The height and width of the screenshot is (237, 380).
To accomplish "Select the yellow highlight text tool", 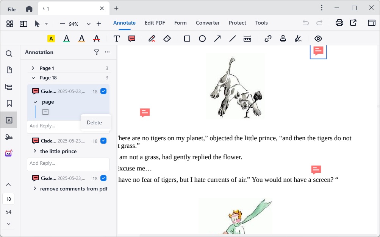I will [x=51, y=39].
